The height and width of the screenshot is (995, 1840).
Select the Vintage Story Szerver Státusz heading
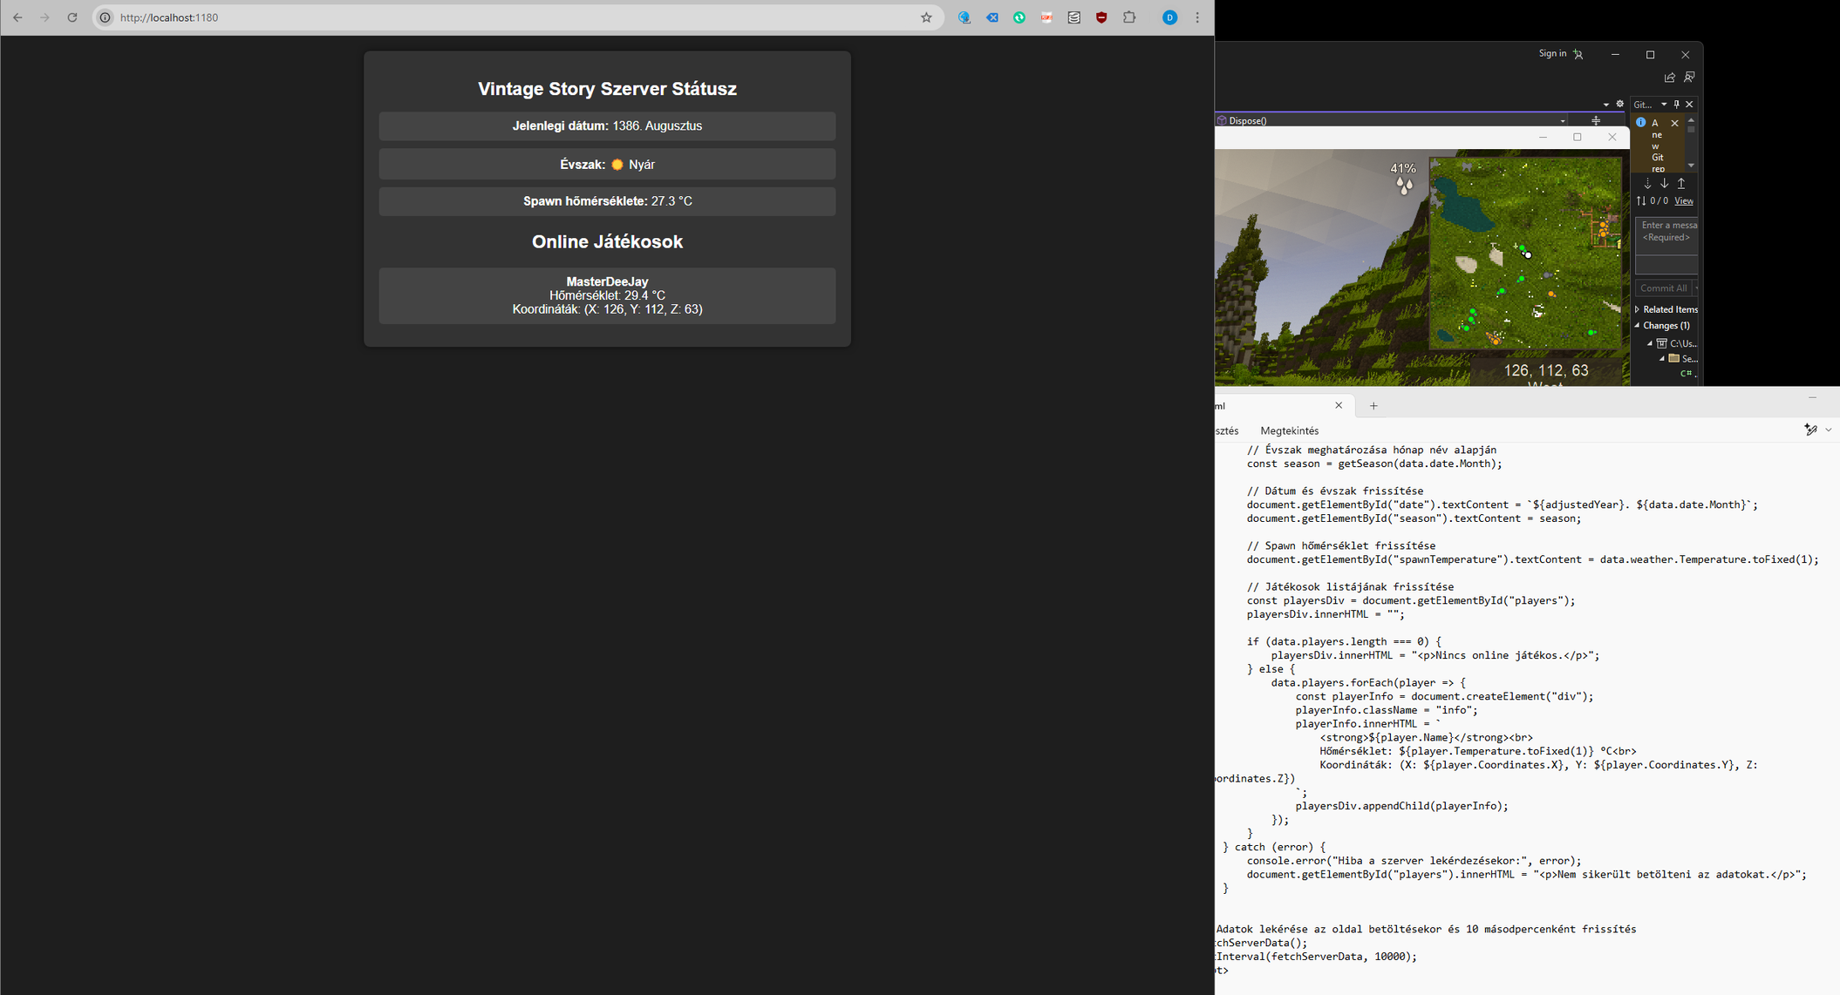[607, 89]
